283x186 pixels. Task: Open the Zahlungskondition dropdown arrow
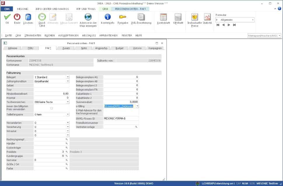pos(68,81)
